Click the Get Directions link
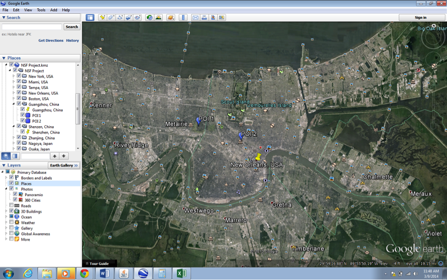The height and width of the screenshot is (280, 447). click(x=52, y=40)
